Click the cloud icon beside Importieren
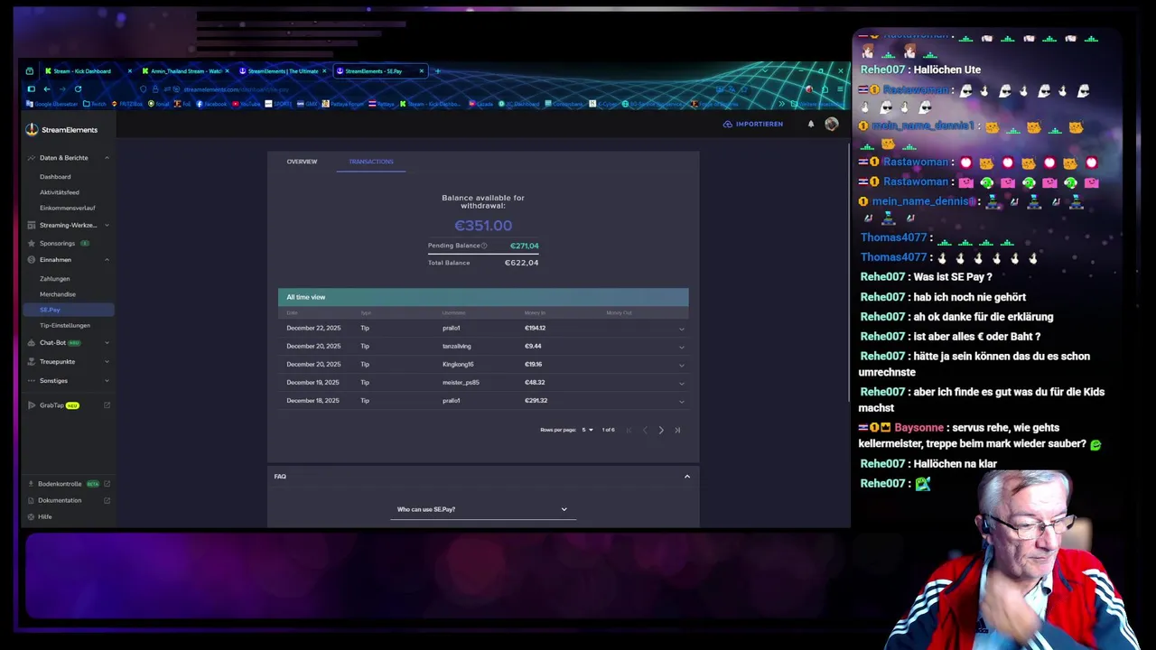1156x650 pixels. 727,124
